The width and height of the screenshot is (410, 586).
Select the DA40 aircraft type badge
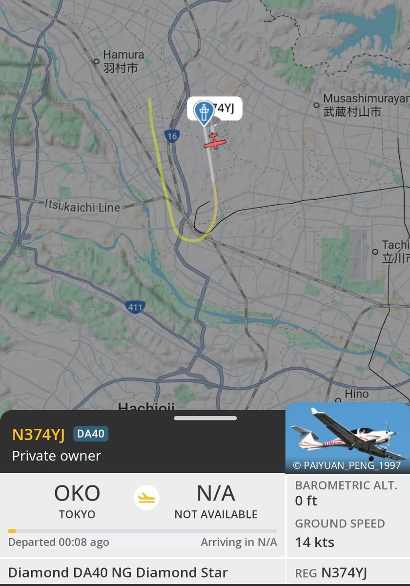pyautogui.click(x=91, y=433)
